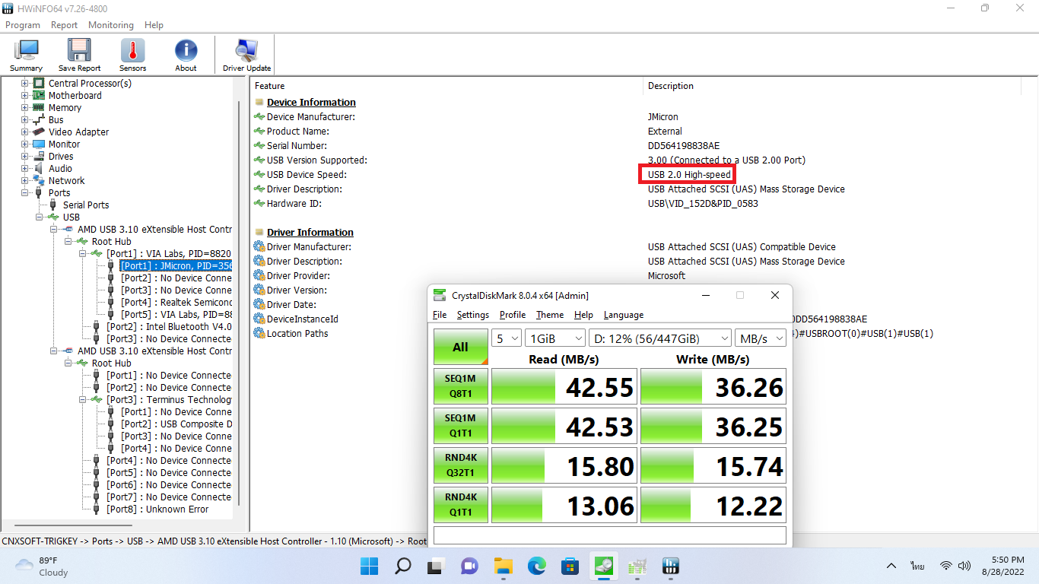Viewport: 1039px width, 584px height.
Task: Open the Summary toolbar icon
Action: tap(26, 55)
